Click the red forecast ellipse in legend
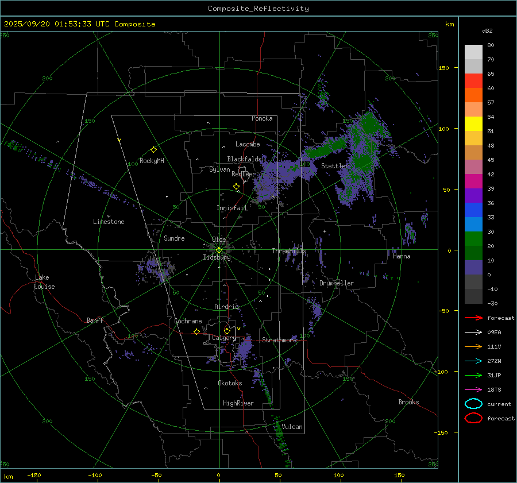Viewport: 517px width, 483px height. (473, 418)
